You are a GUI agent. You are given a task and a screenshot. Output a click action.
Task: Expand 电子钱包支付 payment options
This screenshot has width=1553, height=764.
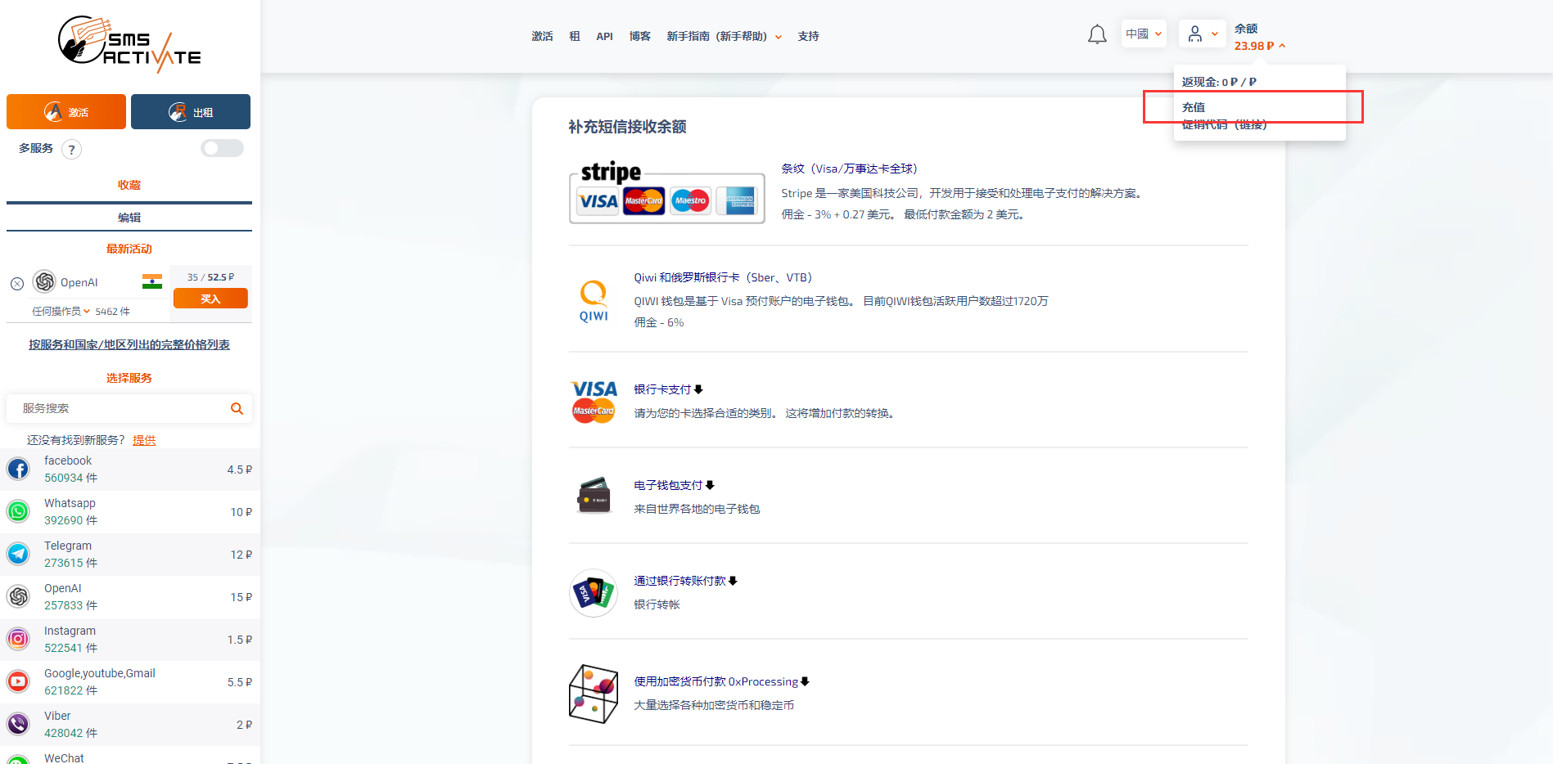click(x=674, y=485)
